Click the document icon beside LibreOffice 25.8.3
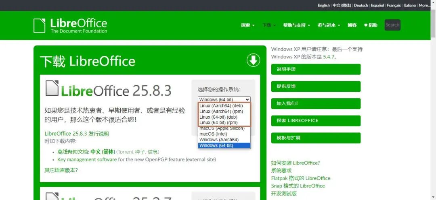The image size is (436, 200). pyautogui.click(x=52, y=88)
